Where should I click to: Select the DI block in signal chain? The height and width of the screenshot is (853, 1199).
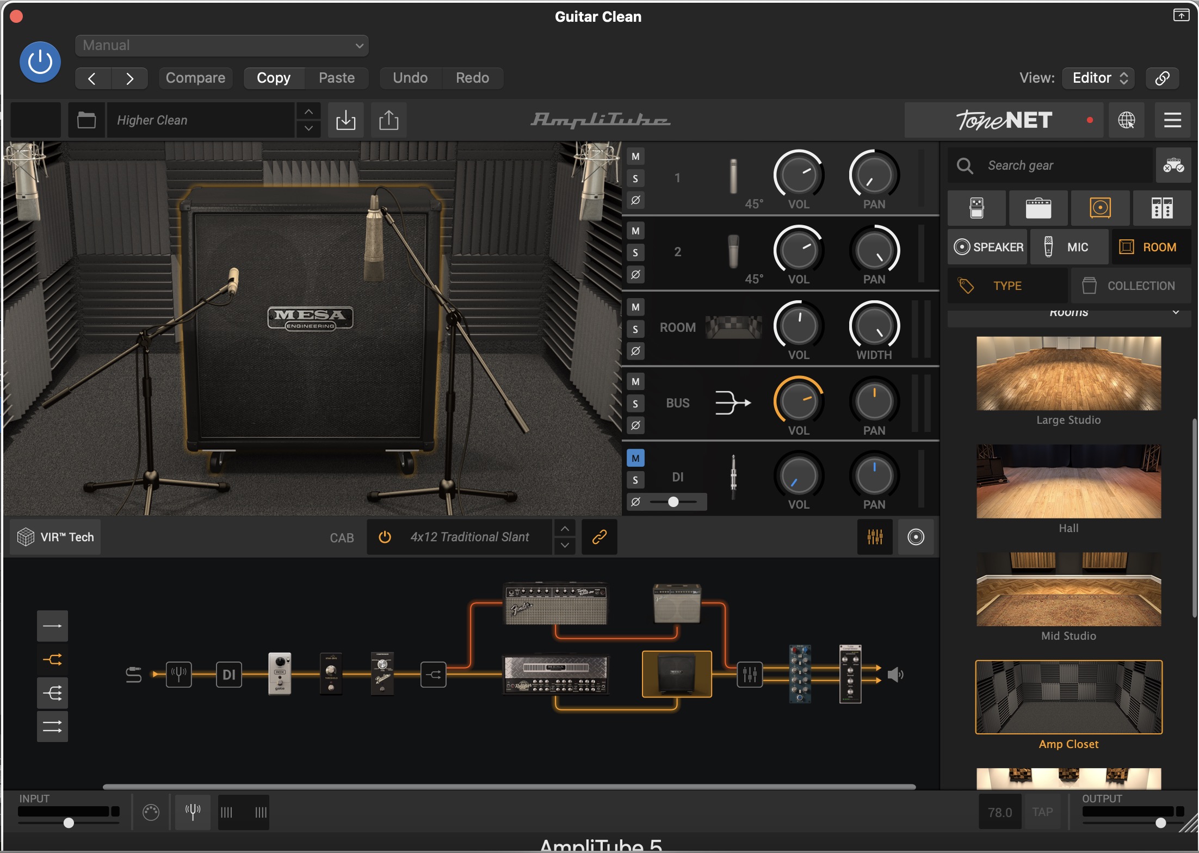pyautogui.click(x=228, y=675)
